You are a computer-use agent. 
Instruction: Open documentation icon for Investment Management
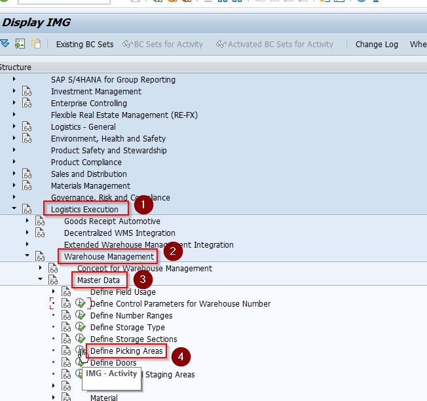(x=27, y=91)
